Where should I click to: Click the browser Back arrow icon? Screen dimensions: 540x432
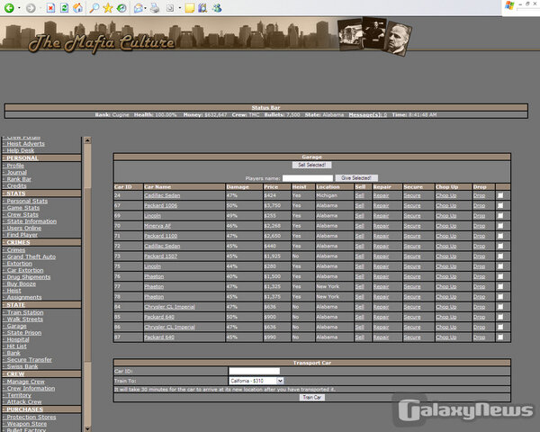(8, 7)
